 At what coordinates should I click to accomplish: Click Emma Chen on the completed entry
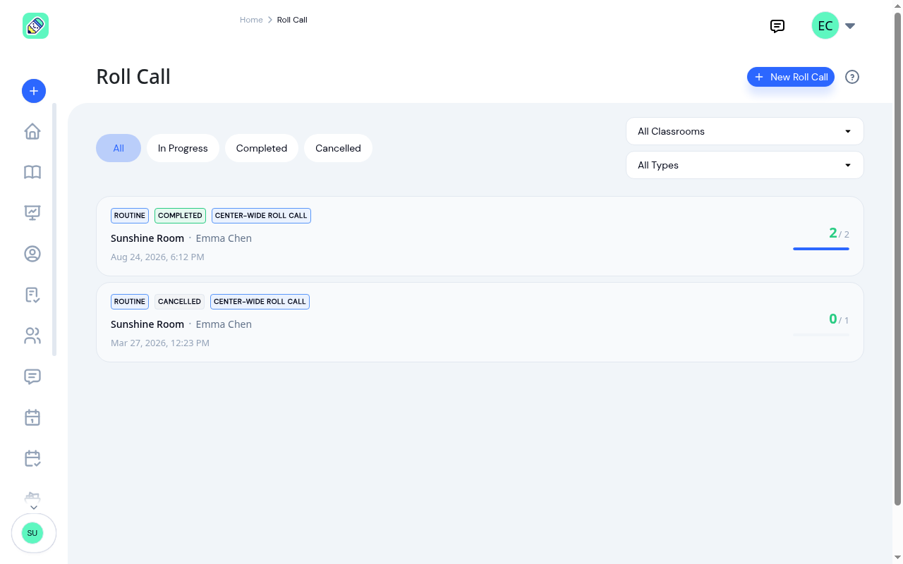click(224, 238)
